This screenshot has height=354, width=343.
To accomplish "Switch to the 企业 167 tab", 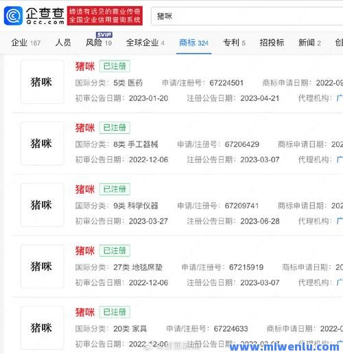I will point(26,43).
